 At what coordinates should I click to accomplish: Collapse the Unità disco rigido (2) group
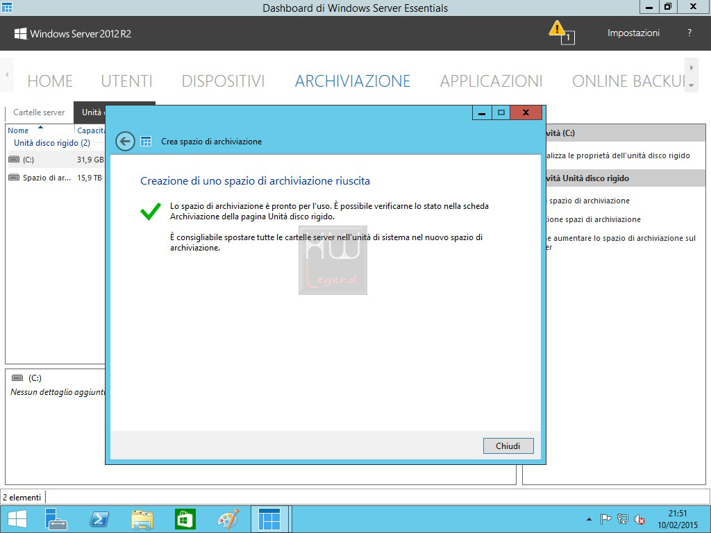click(x=52, y=143)
